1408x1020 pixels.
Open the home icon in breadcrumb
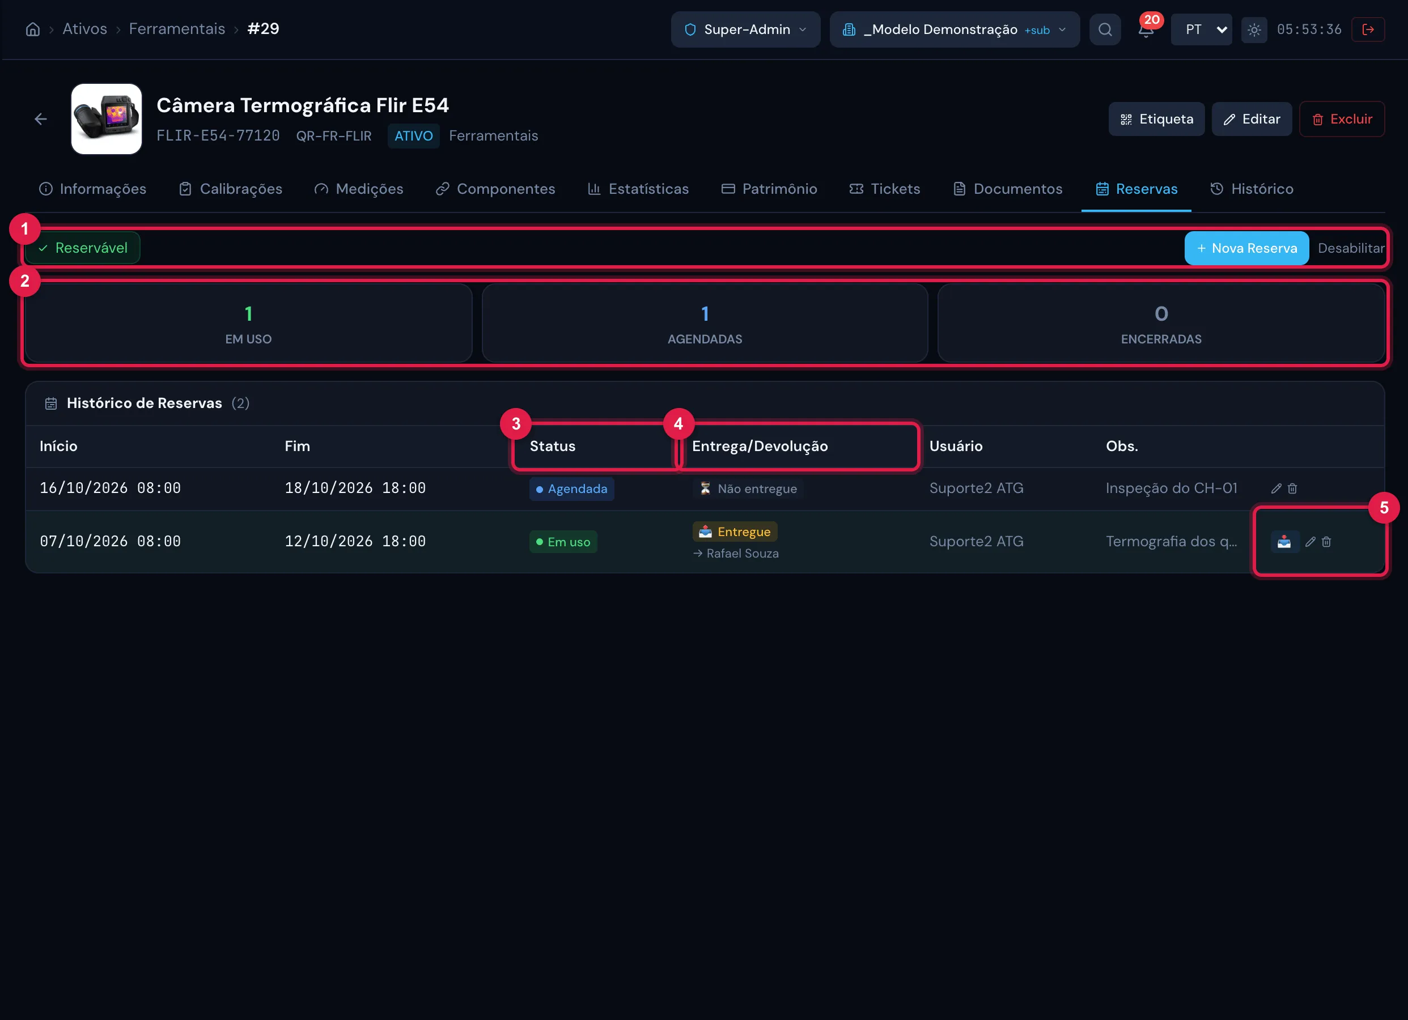[33, 29]
